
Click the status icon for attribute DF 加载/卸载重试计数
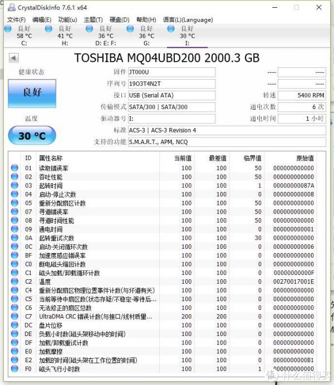tap(14, 342)
